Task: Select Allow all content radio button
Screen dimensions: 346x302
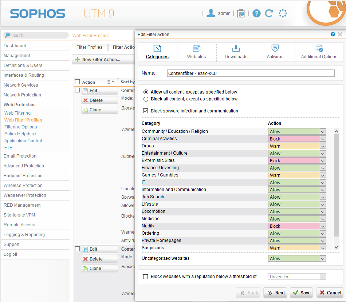Action: 146,92
